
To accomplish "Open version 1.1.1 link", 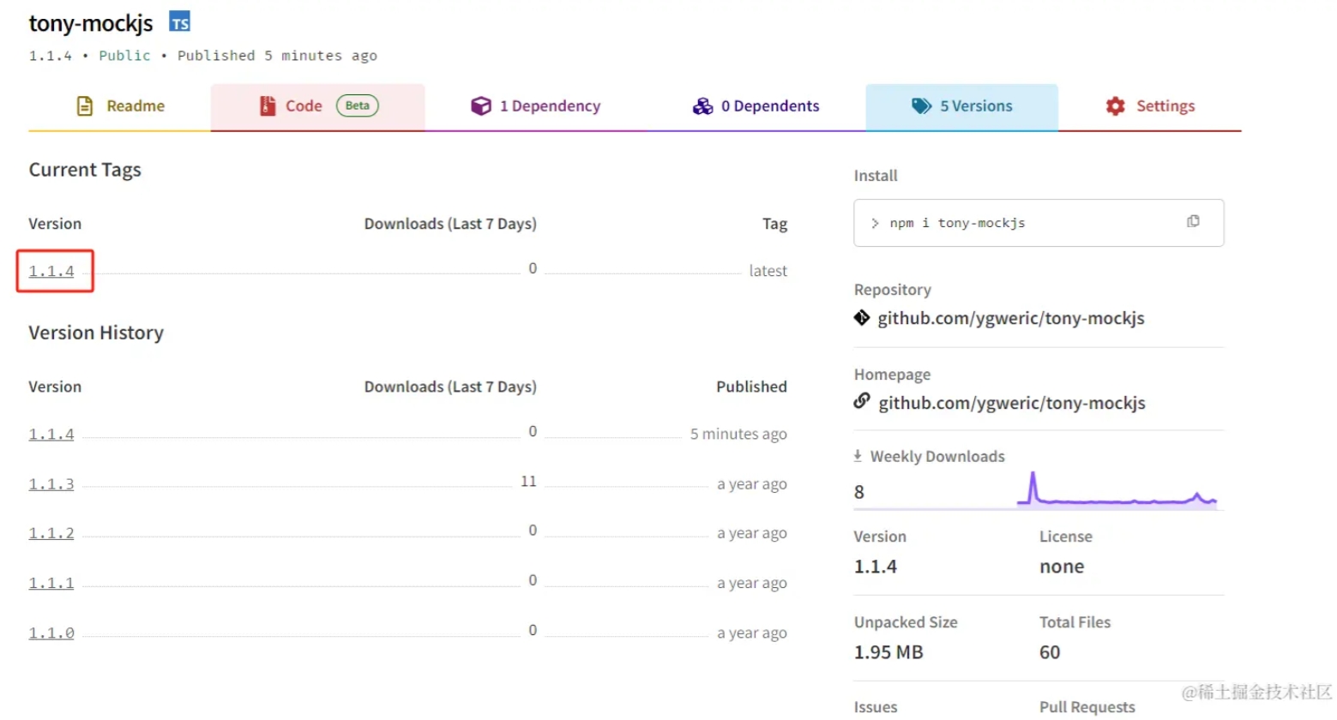I will [51, 583].
